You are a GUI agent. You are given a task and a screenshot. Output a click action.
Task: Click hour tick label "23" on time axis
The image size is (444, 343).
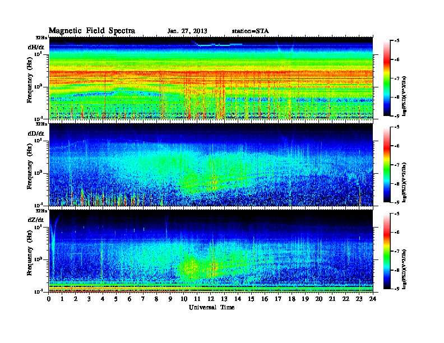[x=359, y=299]
